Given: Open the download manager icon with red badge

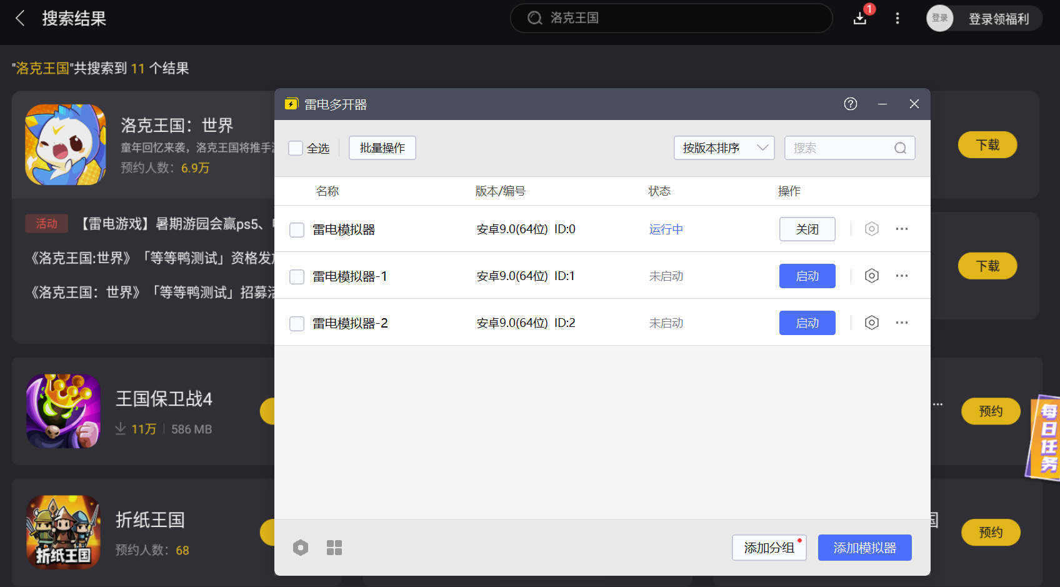Looking at the screenshot, I should click(x=860, y=18).
